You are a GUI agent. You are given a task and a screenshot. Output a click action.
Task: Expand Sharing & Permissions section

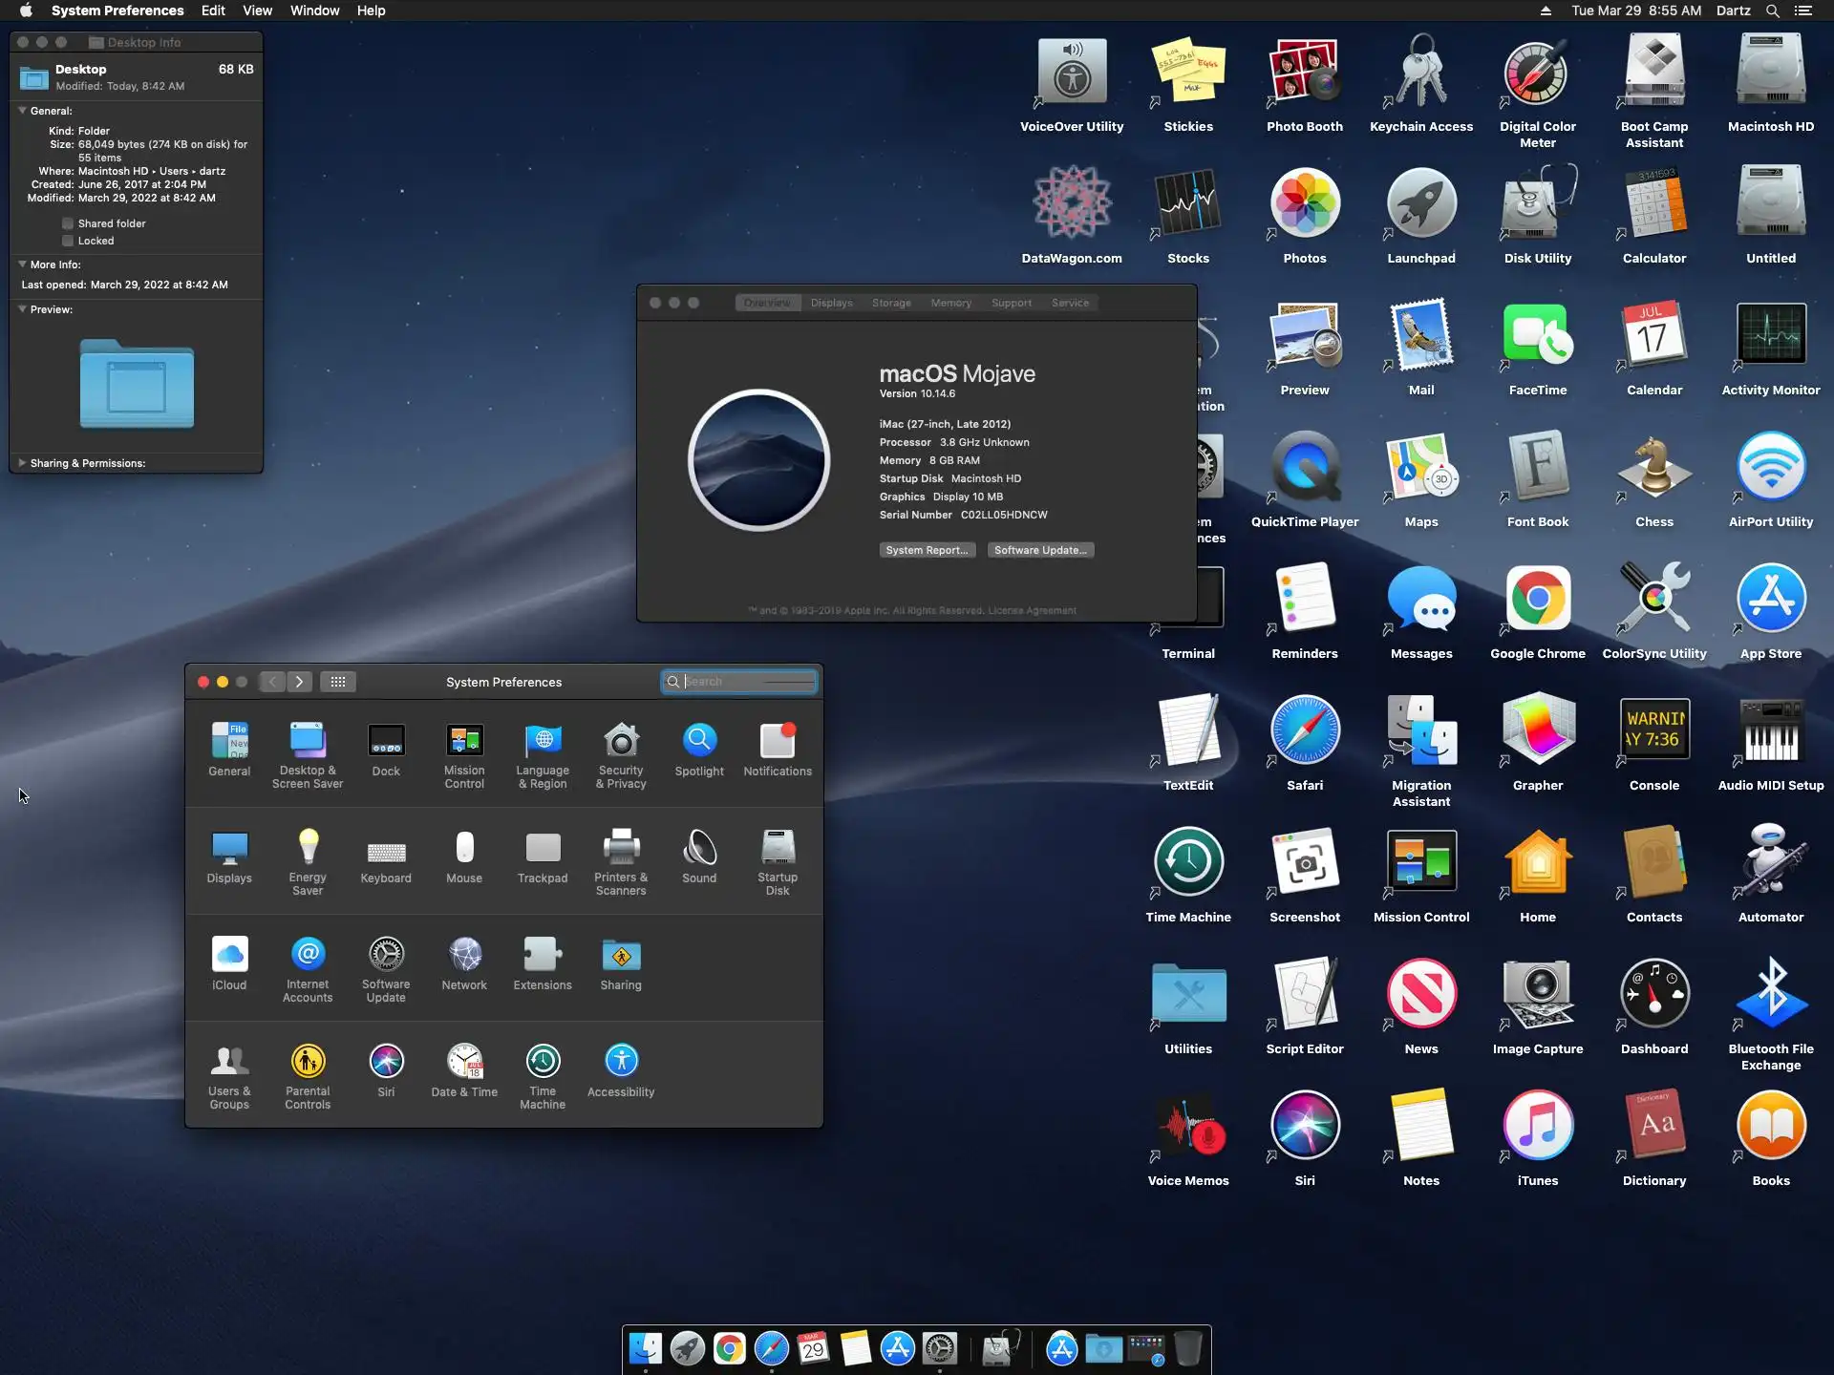tap(22, 463)
